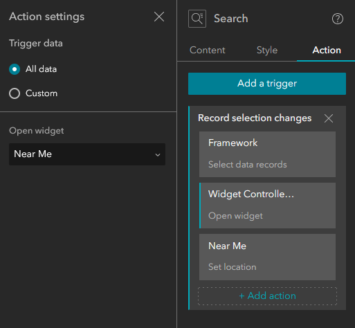Remove the Record selection changes trigger
Screen dimensions: 355x328
[329, 118]
